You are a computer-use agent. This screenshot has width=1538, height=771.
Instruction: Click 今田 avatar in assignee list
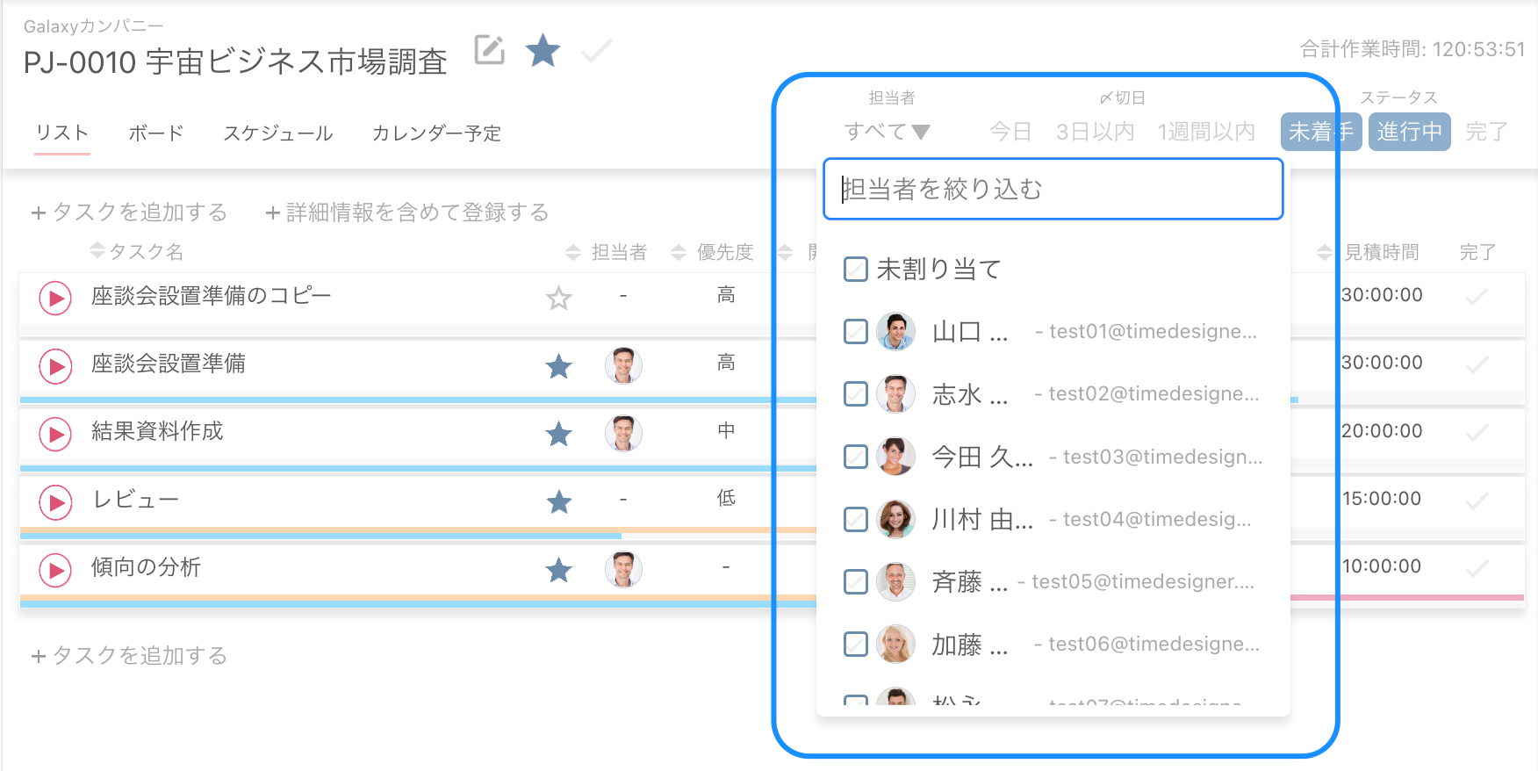click(895, 457)
